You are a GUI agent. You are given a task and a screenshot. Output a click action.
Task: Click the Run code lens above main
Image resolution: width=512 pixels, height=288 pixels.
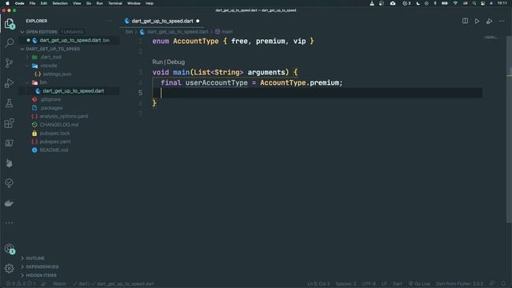[x=158, y=62]
